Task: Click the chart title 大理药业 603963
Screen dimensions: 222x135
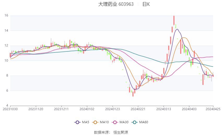Action: coord(116,4)
